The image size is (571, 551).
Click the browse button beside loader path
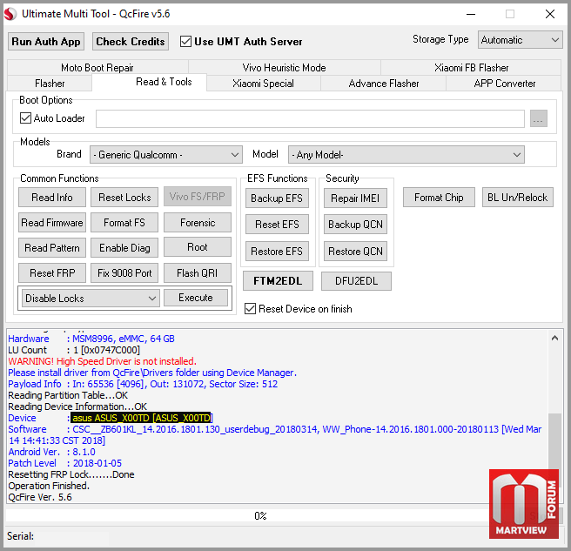(x=538, y=119)
